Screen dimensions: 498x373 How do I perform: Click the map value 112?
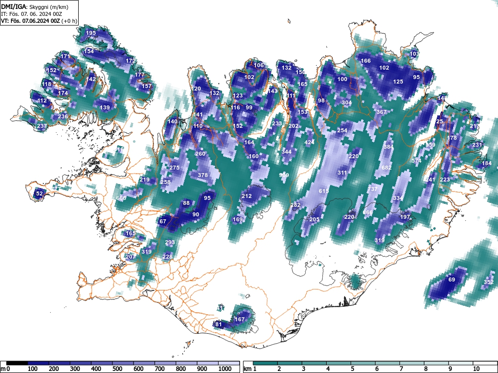(x=42, y=100)
